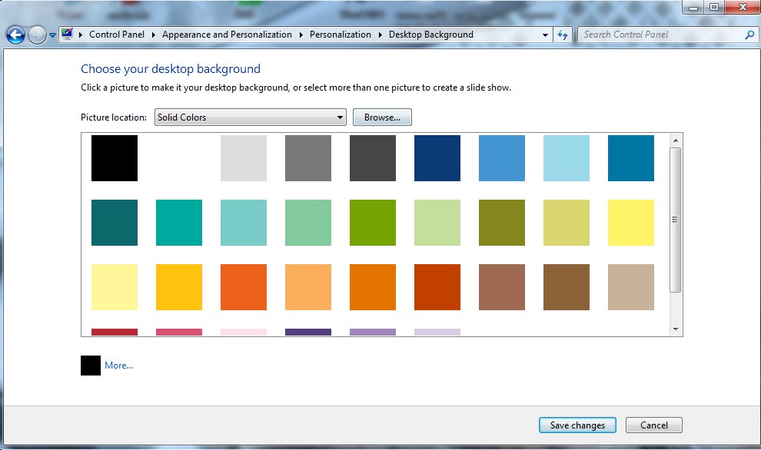Select the mint green swatch
This screenshot has width=761, height=450.
pos(308,223)
